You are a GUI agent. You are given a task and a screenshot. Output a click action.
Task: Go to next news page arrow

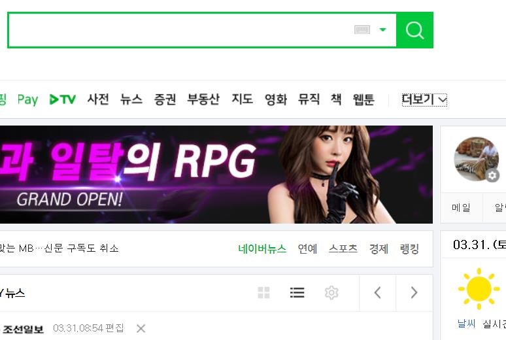414,293
